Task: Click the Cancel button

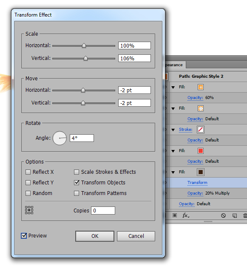Action: (136, 236)
